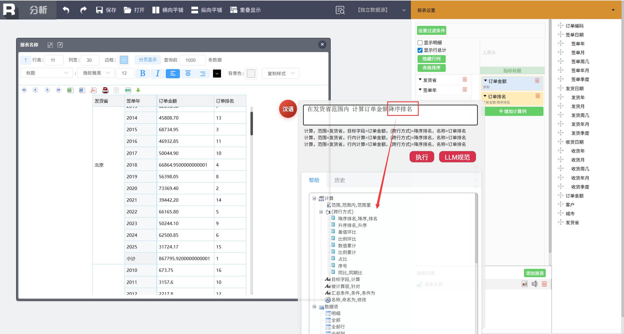Apply center text alignment

click(188, 73)
